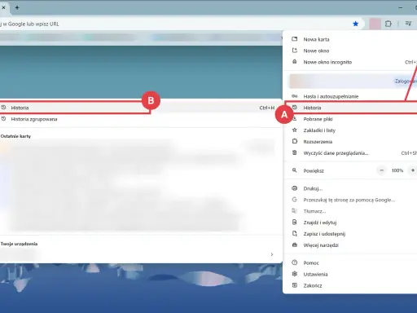417x313 pixels.
Task: Click the key icon beside Hasła
Action: click(295, 96)
